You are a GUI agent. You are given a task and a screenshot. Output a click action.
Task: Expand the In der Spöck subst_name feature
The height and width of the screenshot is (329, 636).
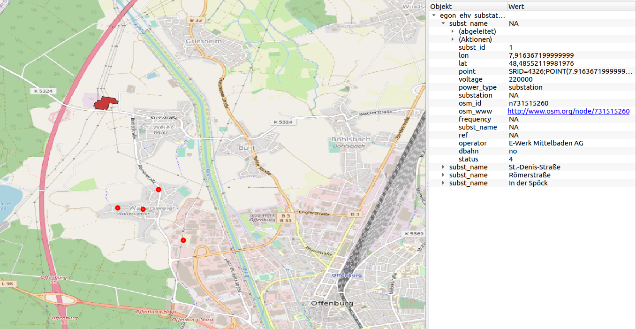click(x=443, y=183)
